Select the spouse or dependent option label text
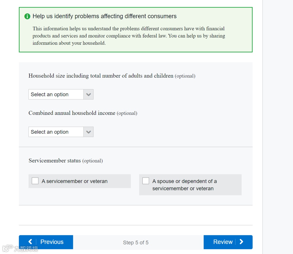293x254 pixels. coord(184,185)
